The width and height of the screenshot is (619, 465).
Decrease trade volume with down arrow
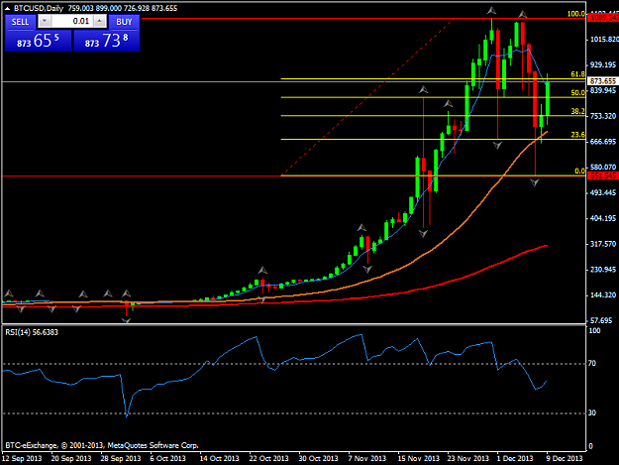tap(45, 22)
